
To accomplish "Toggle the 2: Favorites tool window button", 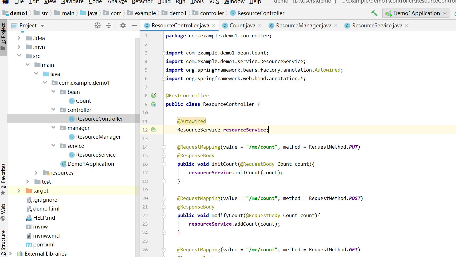I will click(3, 179).
